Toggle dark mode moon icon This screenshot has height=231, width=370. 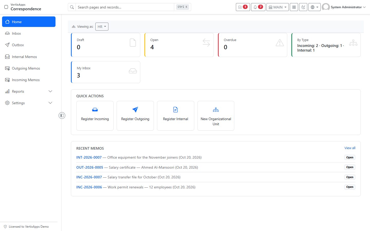[303, 7]
